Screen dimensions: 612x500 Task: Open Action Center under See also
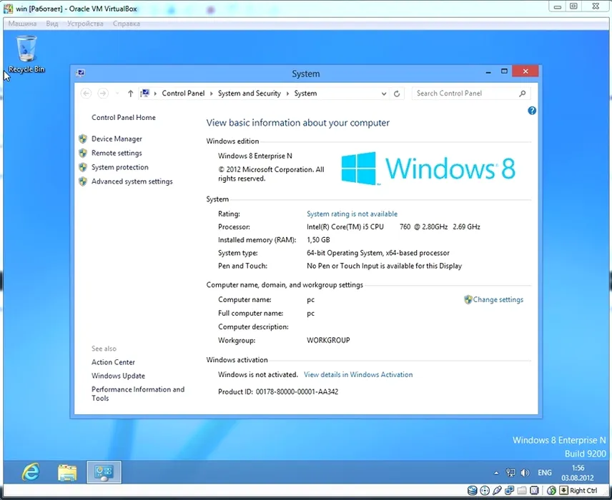pos(113,362)
